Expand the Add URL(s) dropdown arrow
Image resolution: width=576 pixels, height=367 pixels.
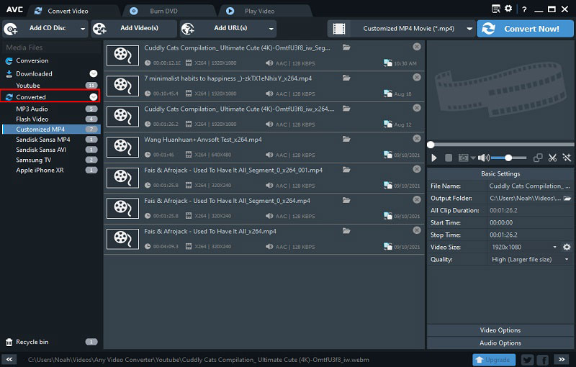pos(271,29)
